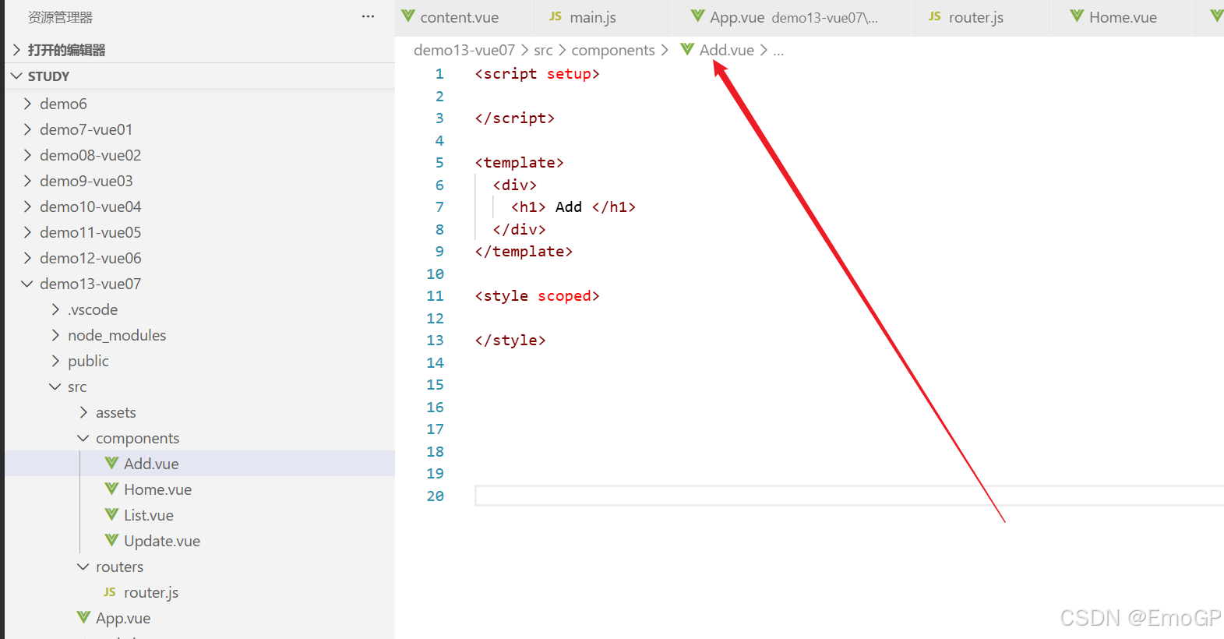Click the Vue icon on Home.vue tab
This screenshot has height=639, width=1224.
tap(1077, 16)
